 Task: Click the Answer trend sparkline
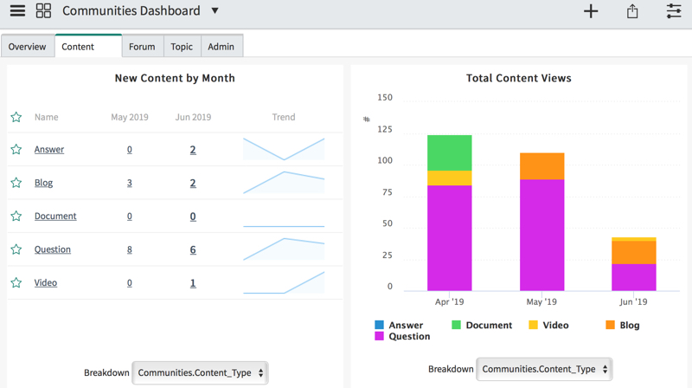point(284,149)
